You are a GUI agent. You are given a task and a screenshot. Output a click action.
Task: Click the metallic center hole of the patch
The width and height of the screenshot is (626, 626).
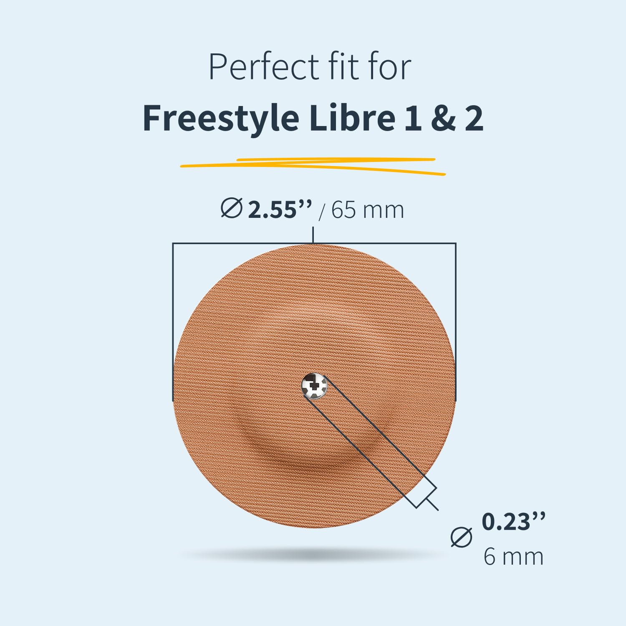pyautogui.click(x=315, y=386)
